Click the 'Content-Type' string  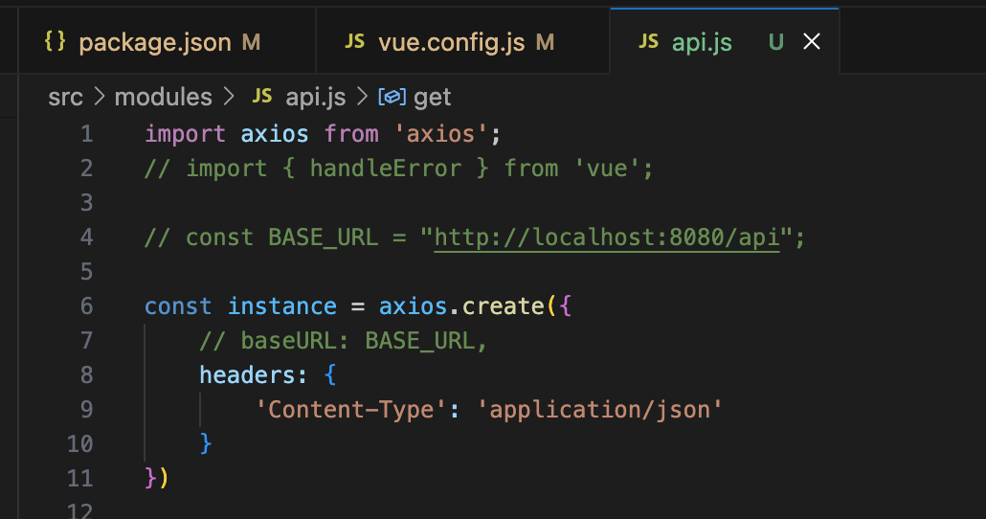point(351,410)
